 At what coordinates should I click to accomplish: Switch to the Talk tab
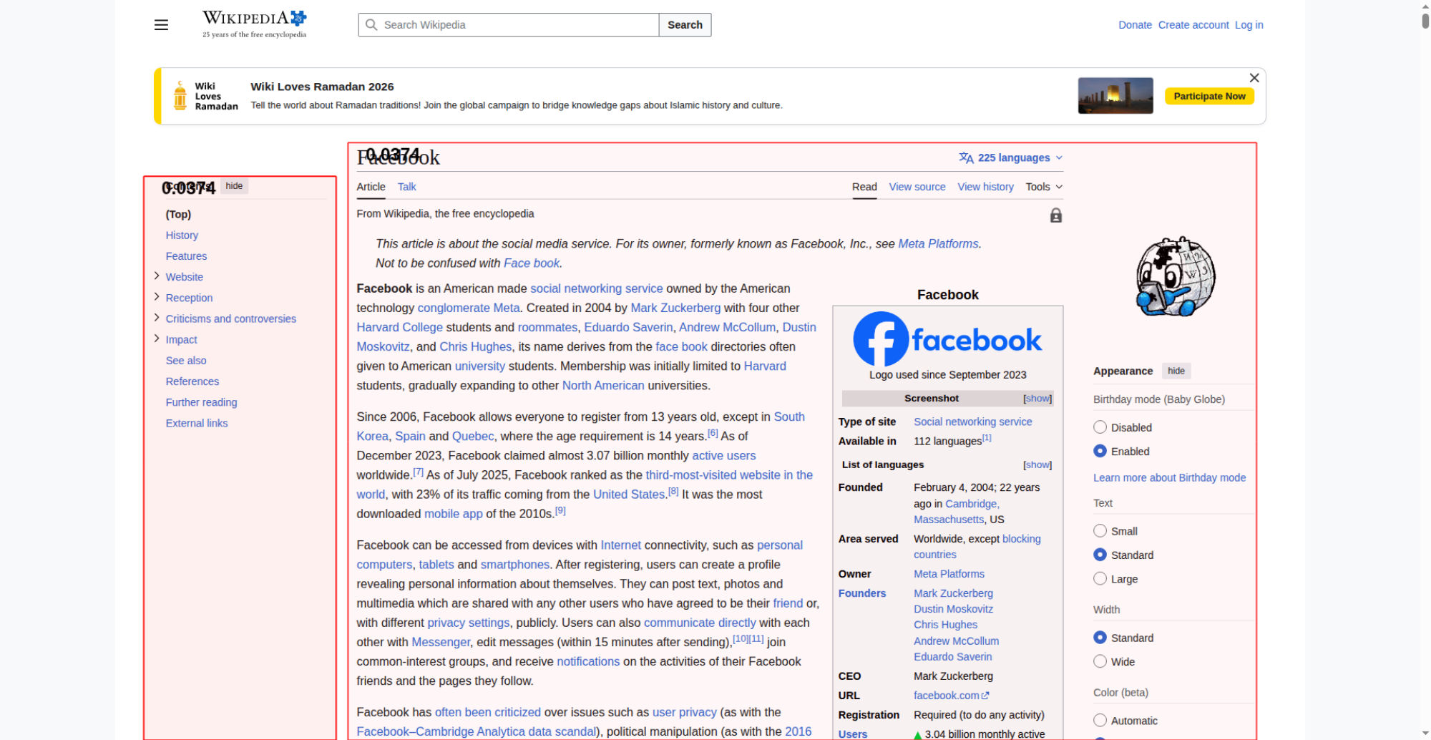[x=406, y=187]
